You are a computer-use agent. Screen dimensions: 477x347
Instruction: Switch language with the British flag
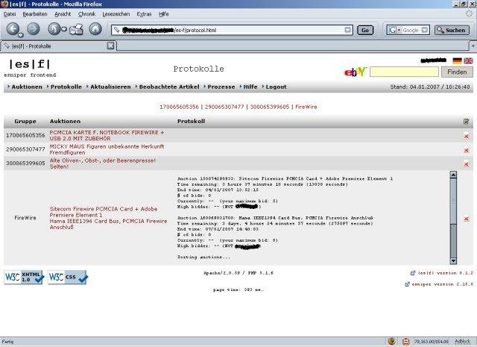[468, 60]
